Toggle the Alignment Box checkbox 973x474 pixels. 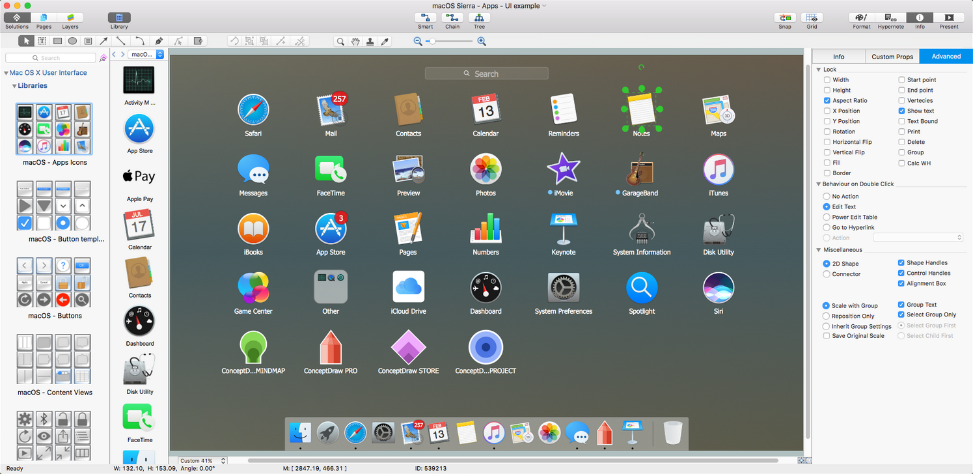tap(901, 283)
